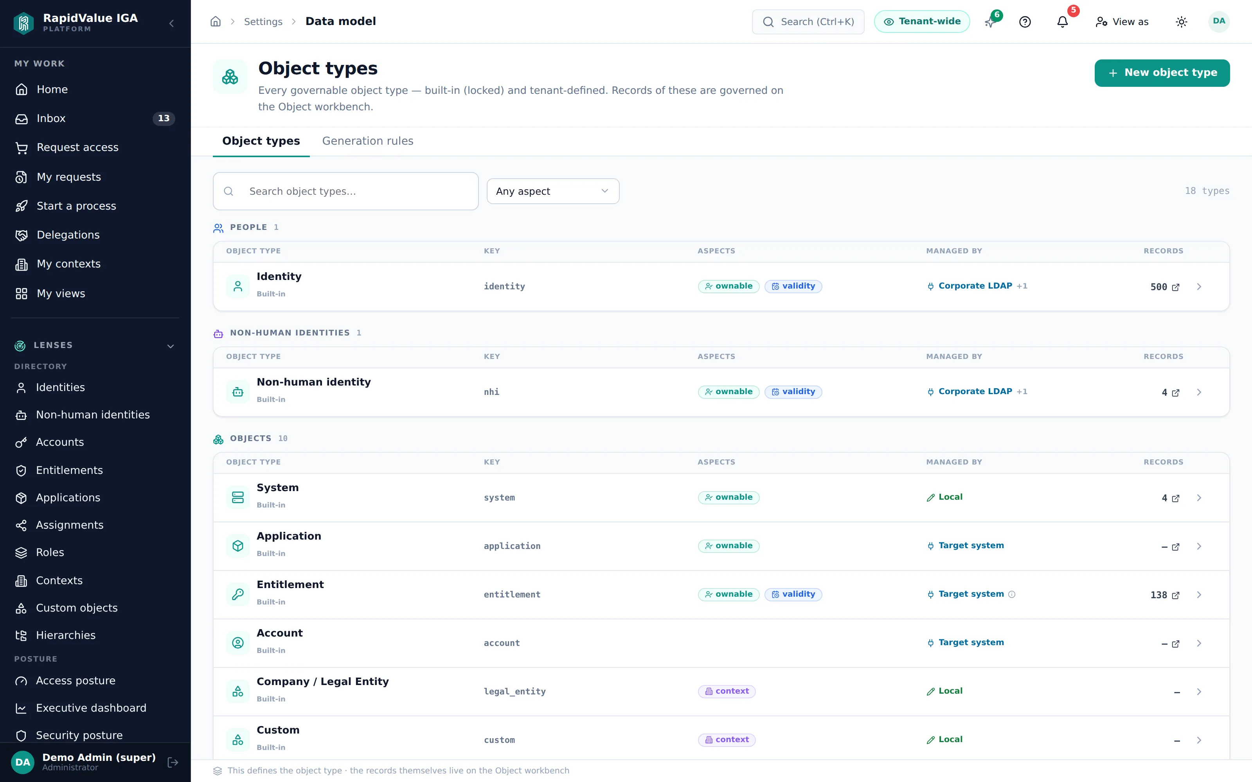Click the Custom object type shapes icon

coord(238,740)
